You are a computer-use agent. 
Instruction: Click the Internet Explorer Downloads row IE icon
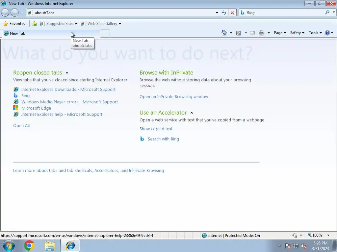(x=16, y=89)
